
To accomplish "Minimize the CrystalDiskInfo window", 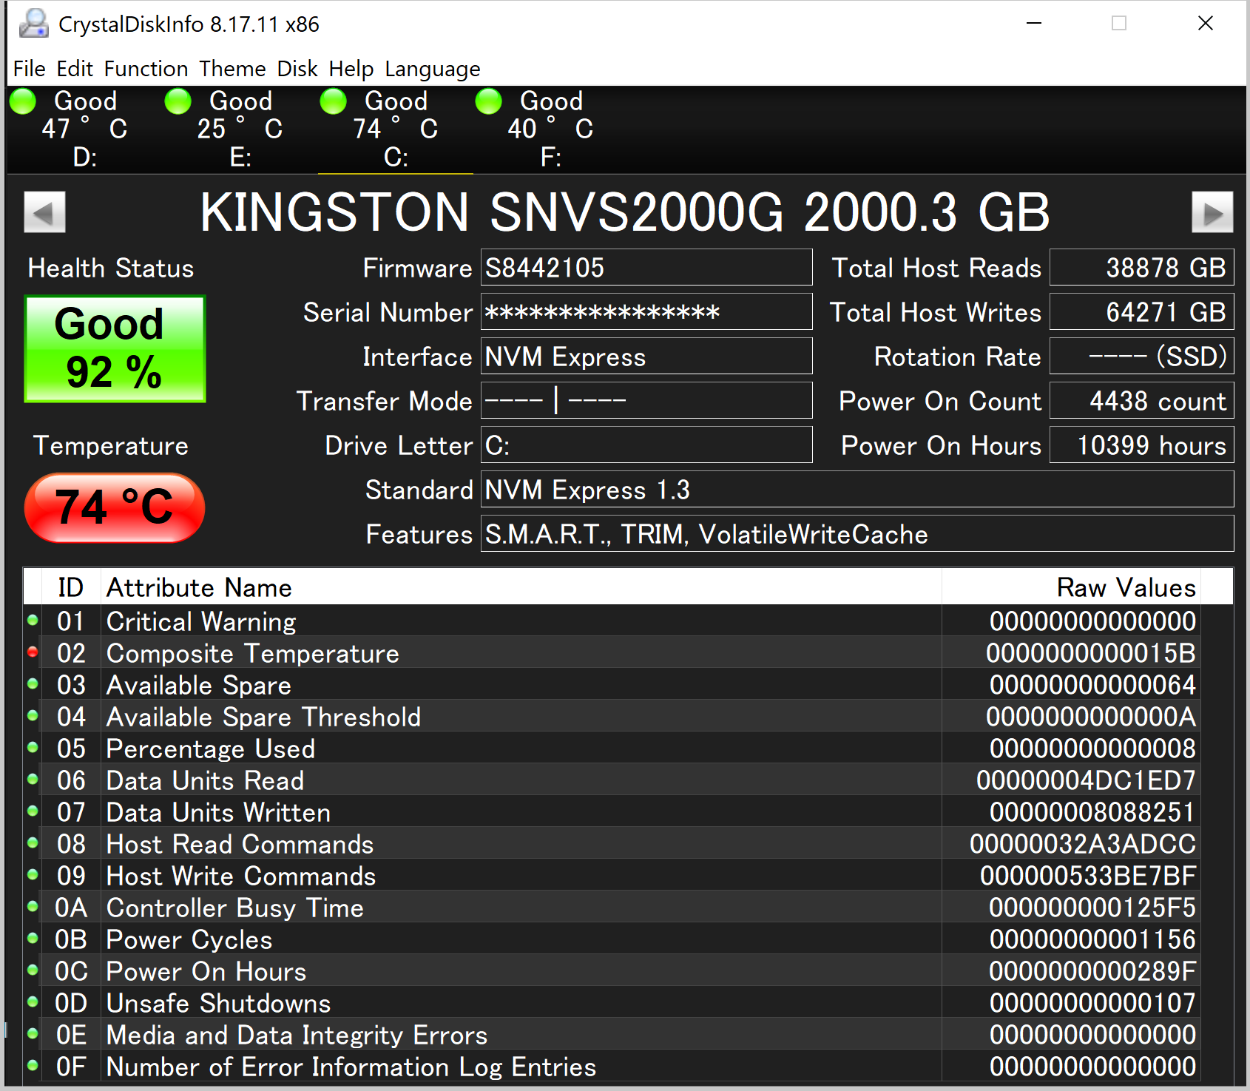I will 1034,24.
